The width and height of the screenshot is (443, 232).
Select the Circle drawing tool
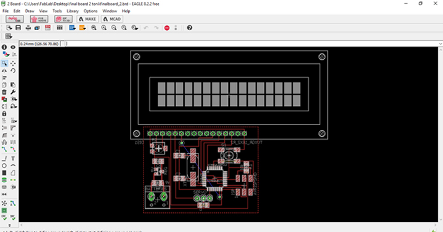[x=4, y=166]
